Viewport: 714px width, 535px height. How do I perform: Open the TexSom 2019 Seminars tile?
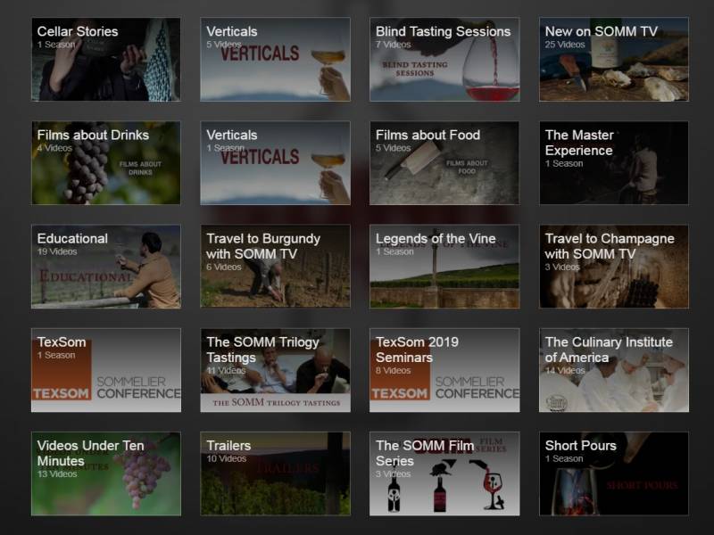(x=444, y=370)
